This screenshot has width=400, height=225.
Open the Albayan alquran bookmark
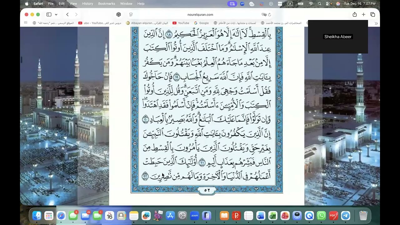click(x=147, y=23)
